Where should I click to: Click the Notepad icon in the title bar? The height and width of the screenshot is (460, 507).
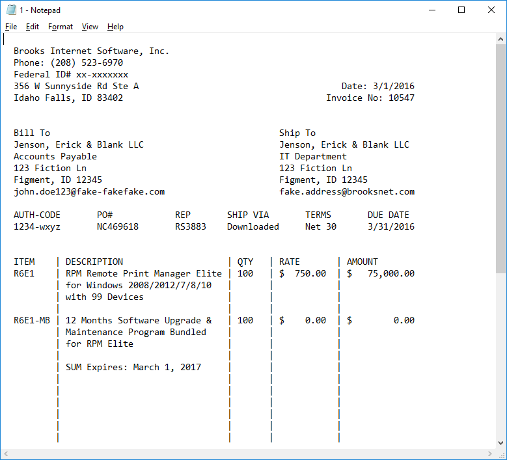(x=11, y=10)
